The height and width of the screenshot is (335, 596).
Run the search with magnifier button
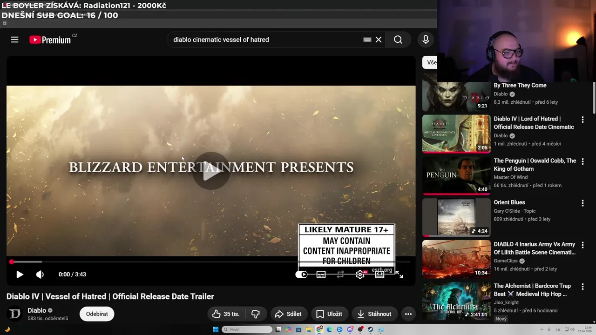[398, 40]
